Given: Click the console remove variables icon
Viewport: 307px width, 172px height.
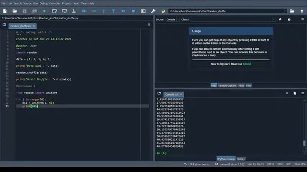Looking at the screenshot, I should (295, 93).
